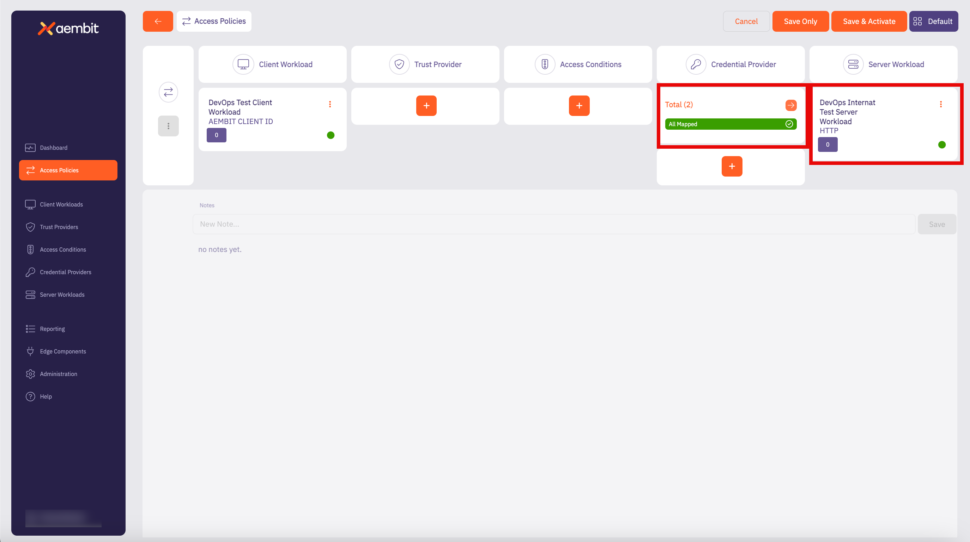Click the Server Workloads sidebar icon
The image size is (970, 542).
(x=30, y=295)
